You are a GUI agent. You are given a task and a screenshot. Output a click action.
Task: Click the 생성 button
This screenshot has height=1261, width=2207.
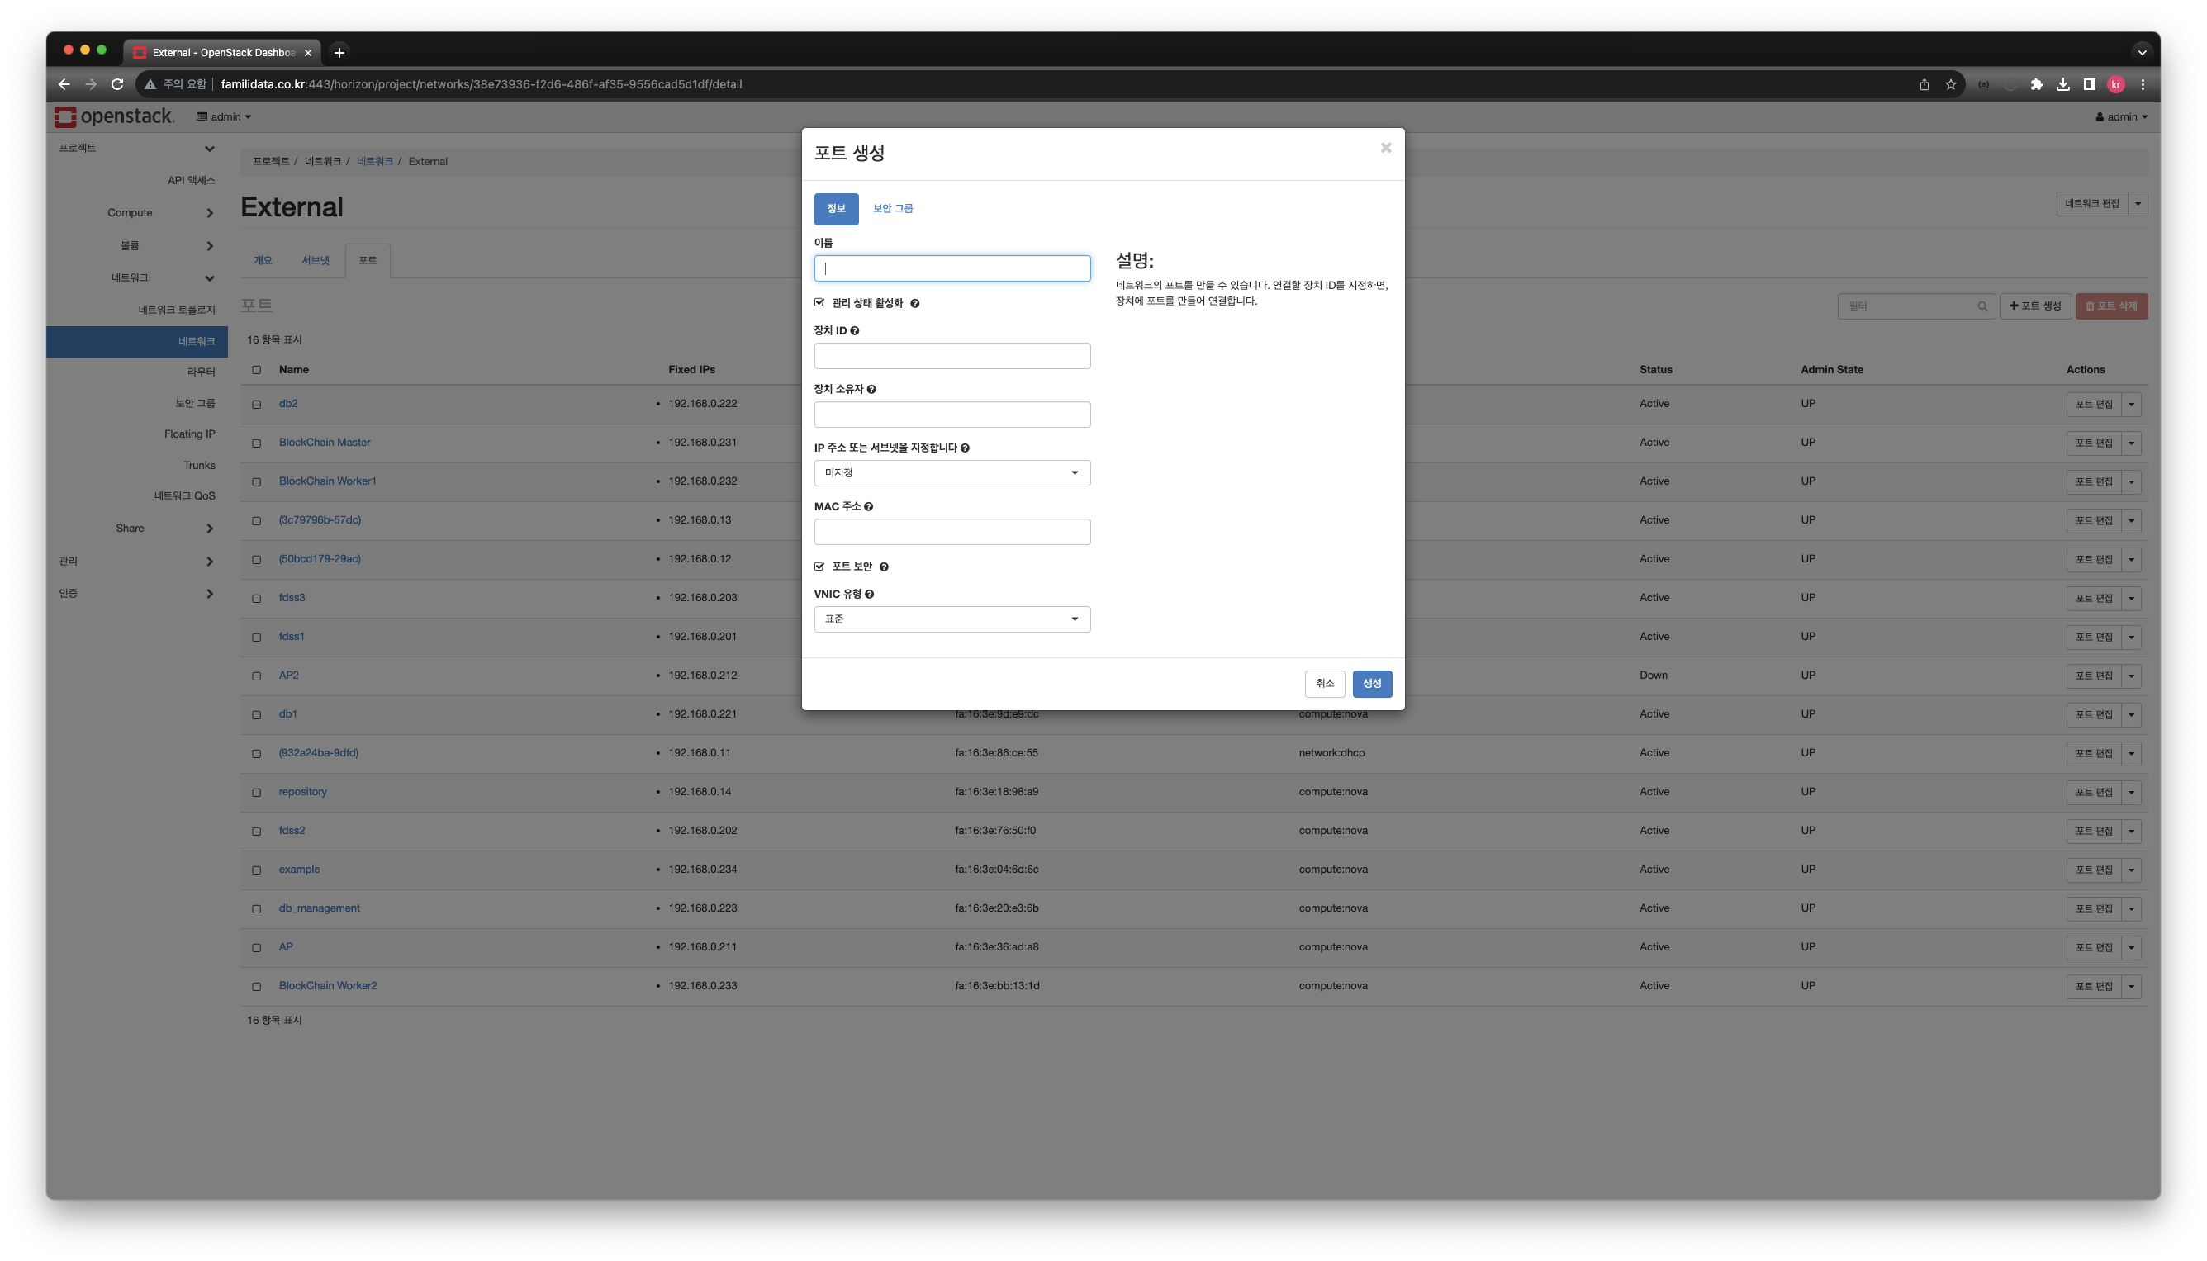1371,683
